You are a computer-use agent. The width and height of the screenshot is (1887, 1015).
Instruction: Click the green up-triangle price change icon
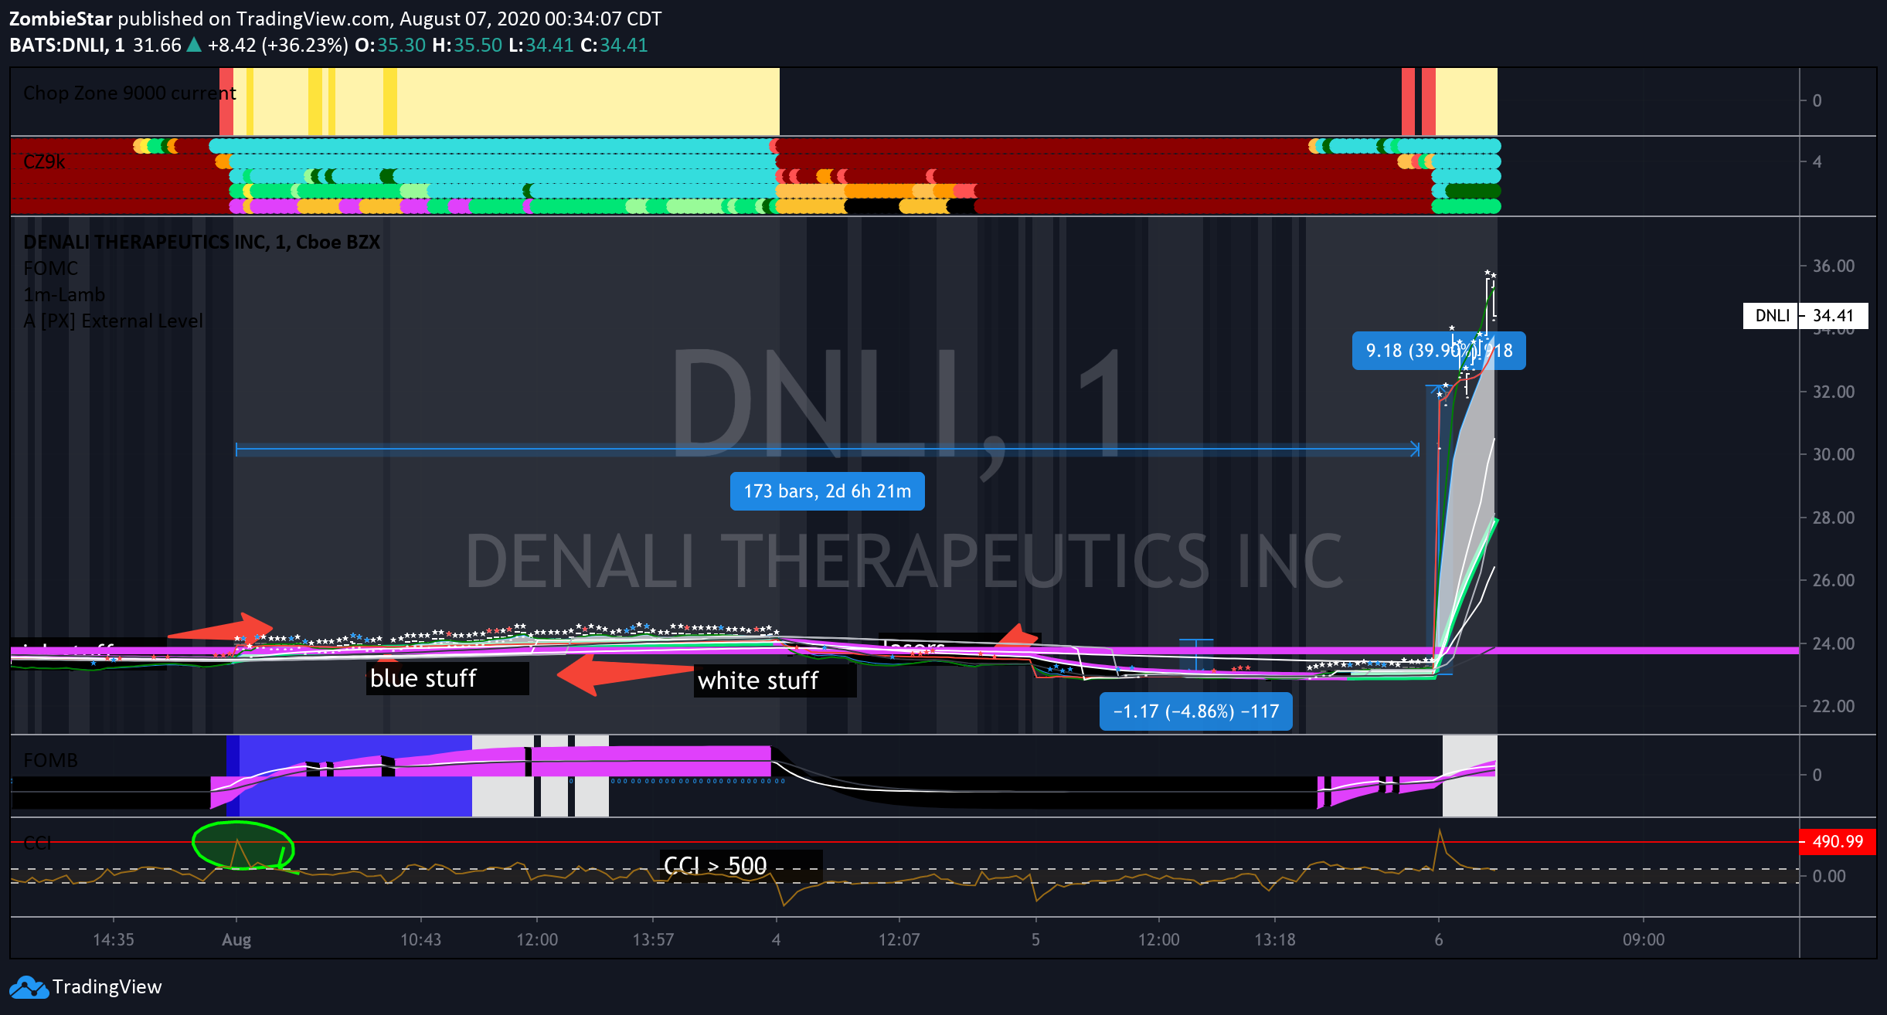point(194,45)
